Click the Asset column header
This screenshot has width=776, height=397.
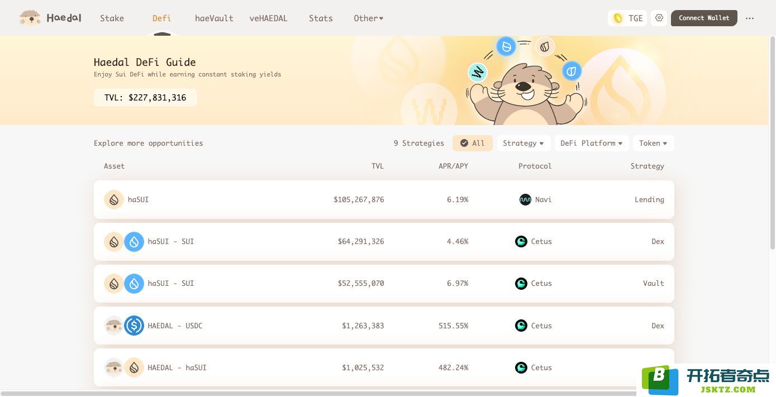point(114,166)
